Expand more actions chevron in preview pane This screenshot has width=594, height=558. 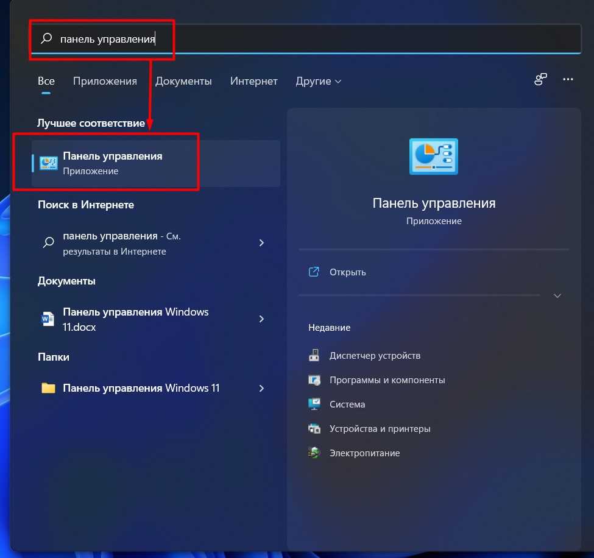click(x=557, y=295)
